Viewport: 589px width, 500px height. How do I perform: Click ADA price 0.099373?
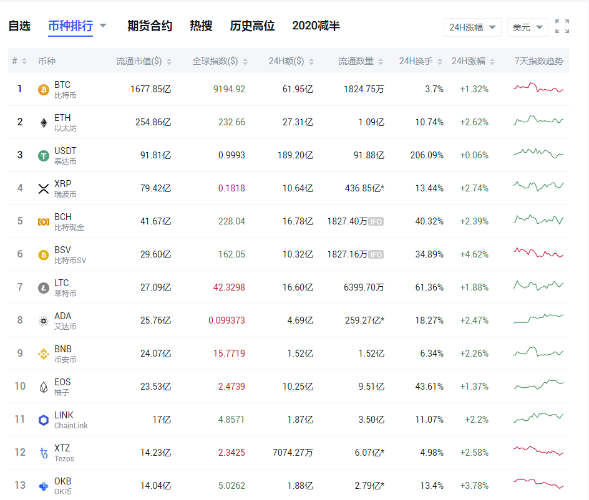tap(226, 320)
